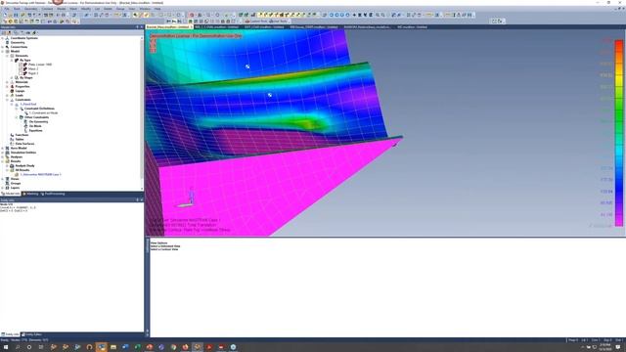Open the Modify menu
Viewport: 626px width, 352px height.
(86, 9)
